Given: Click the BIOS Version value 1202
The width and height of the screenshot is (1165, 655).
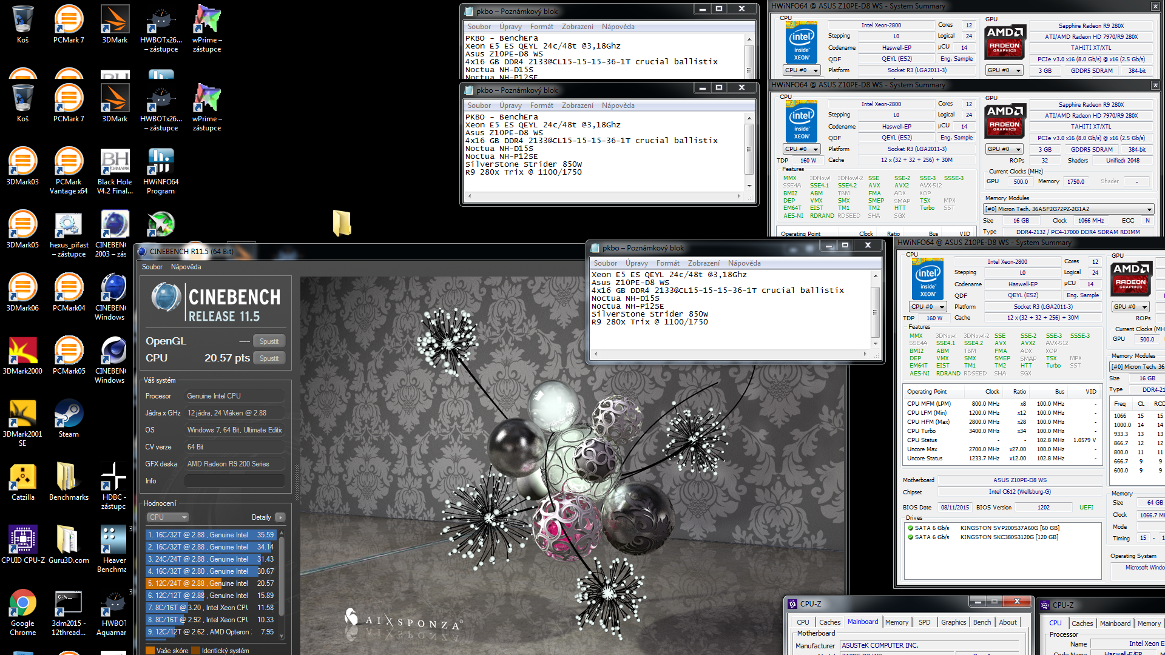Looking at the screenshot, I should coord(1043,508).
